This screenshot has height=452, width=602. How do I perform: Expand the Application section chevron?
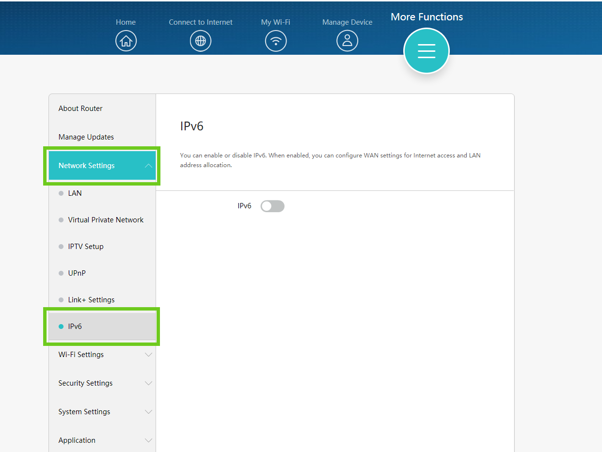pyautogui.click(x=148, y=440)
